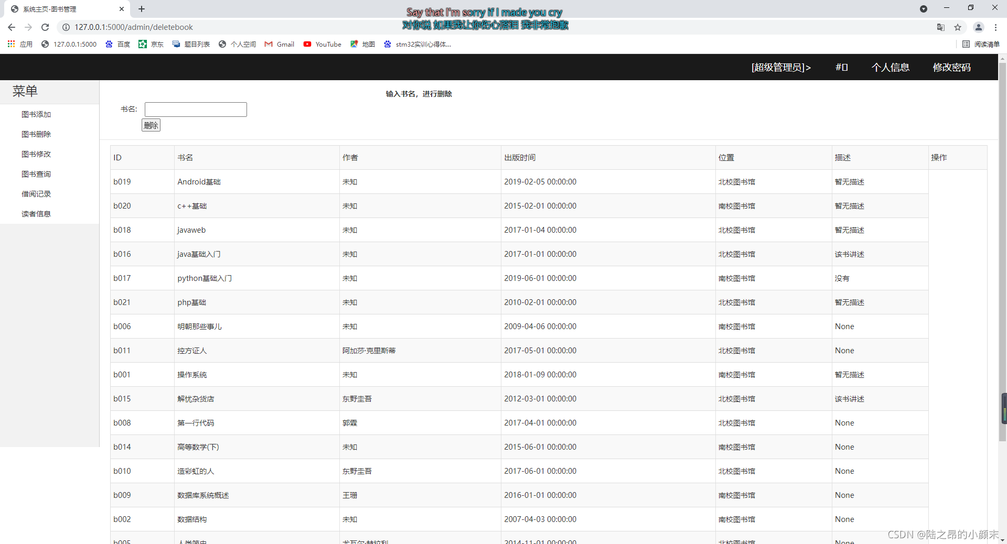Open the Chrome profile avatar icon
The image size is (1007, 544).
click(x=979, y=27)
